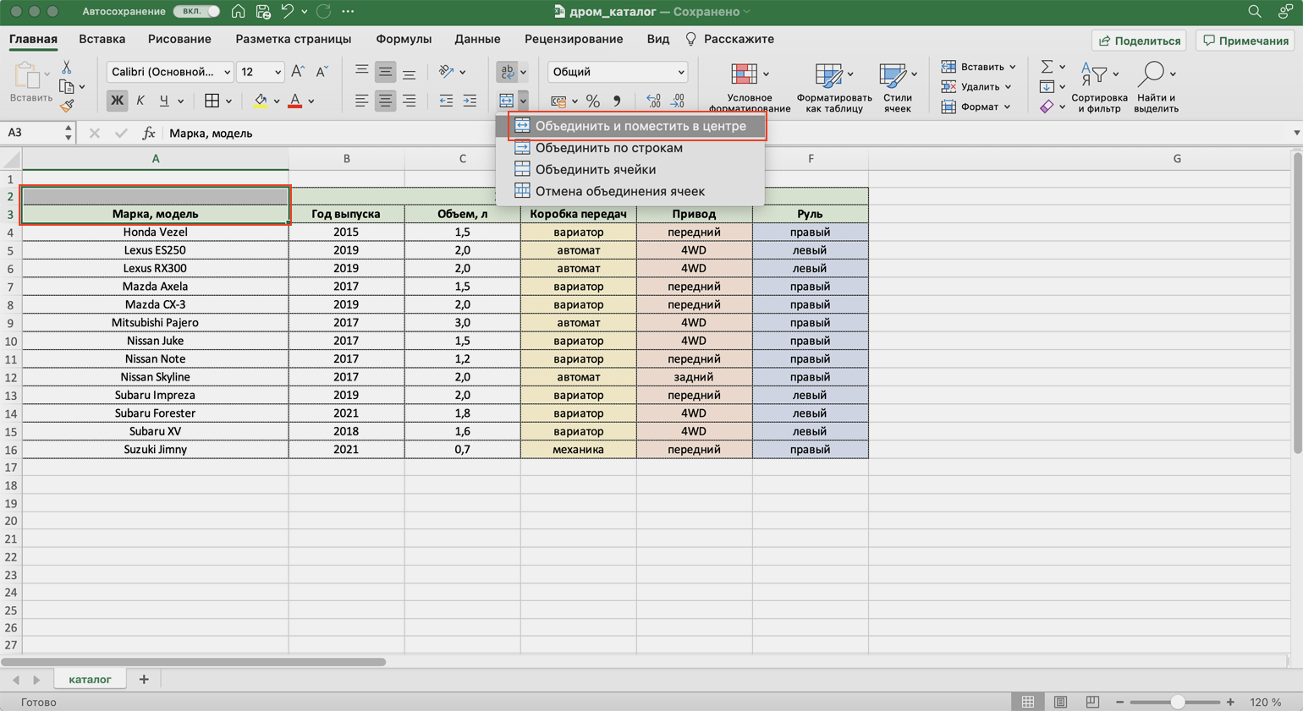Click the top vertical align icon
This screenshot has height=711, width=1303.
click(x=361, y=72)
